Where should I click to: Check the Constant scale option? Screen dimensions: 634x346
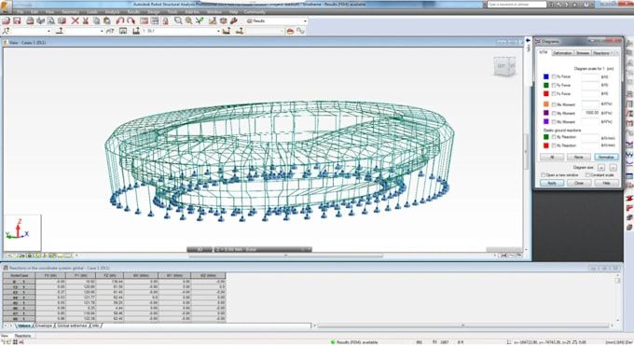click(x=587, y=174)
